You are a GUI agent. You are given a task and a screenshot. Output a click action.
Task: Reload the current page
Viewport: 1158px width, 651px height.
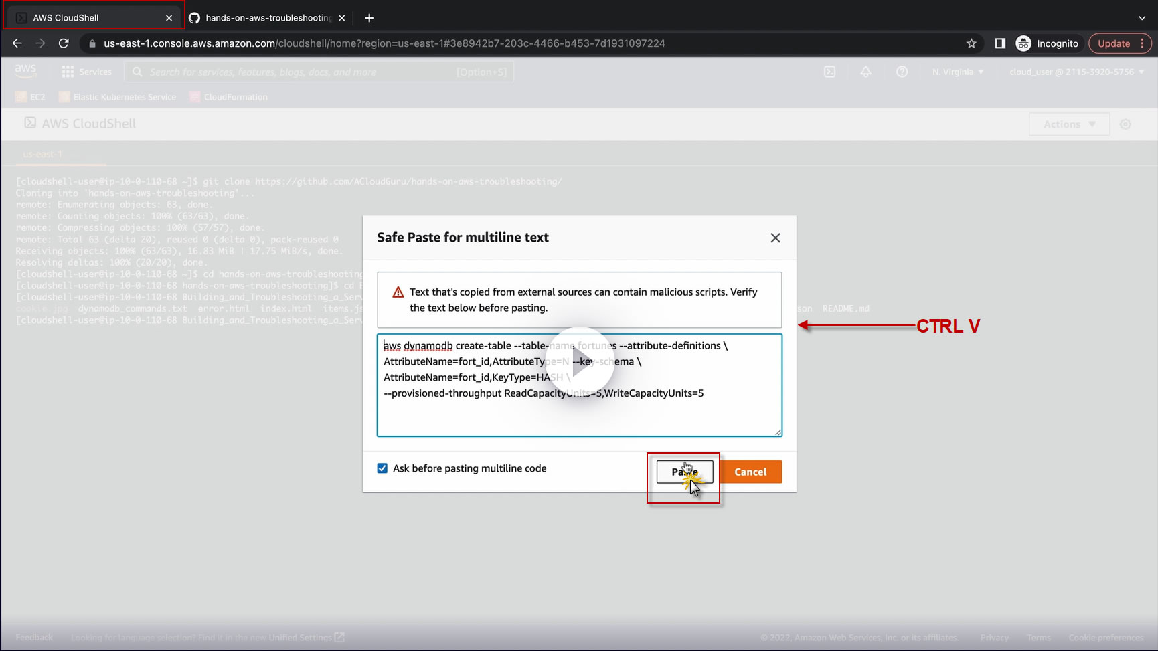click(64, 43)
